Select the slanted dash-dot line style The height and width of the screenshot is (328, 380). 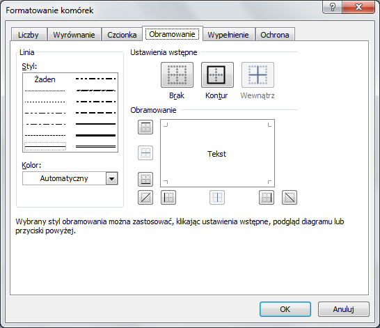[x=96, y=91]
